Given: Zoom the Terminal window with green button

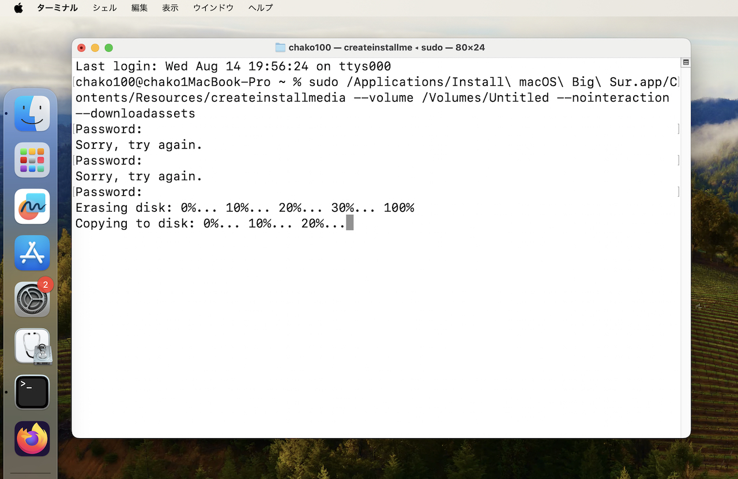Looking at the screenshot, I should (108, 48).
